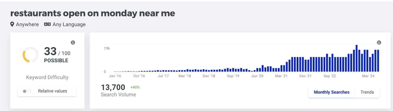Click the 33 / 100 difficulty score
The width and height of the screenshot is (393, 111).
pos(57,52)
